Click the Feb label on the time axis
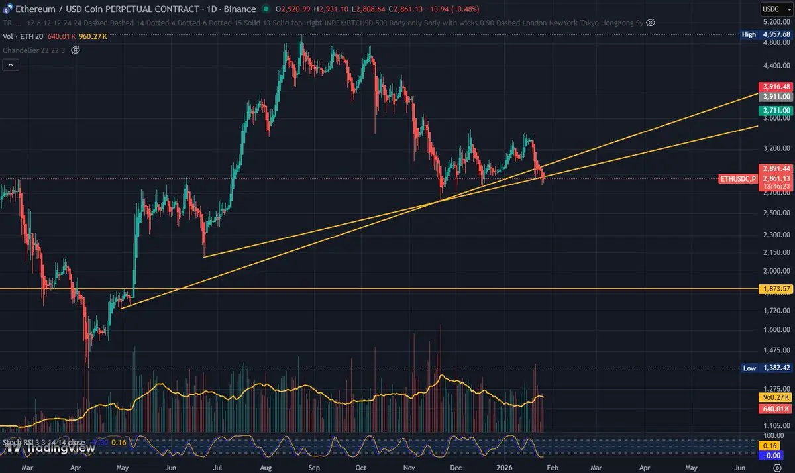This screenshot has height=473, width=795. coord(551,468)
